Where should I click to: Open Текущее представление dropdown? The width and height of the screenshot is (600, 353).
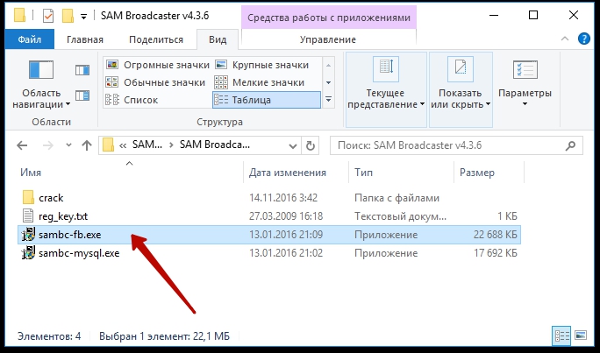[386, 89]
